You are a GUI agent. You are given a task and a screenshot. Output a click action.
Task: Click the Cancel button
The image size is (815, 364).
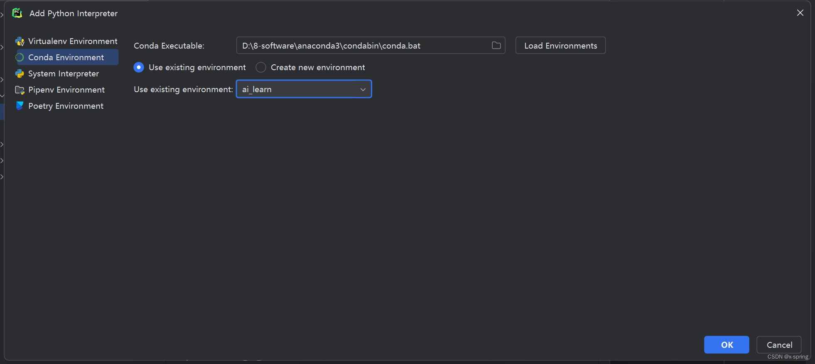click(779, 345)
